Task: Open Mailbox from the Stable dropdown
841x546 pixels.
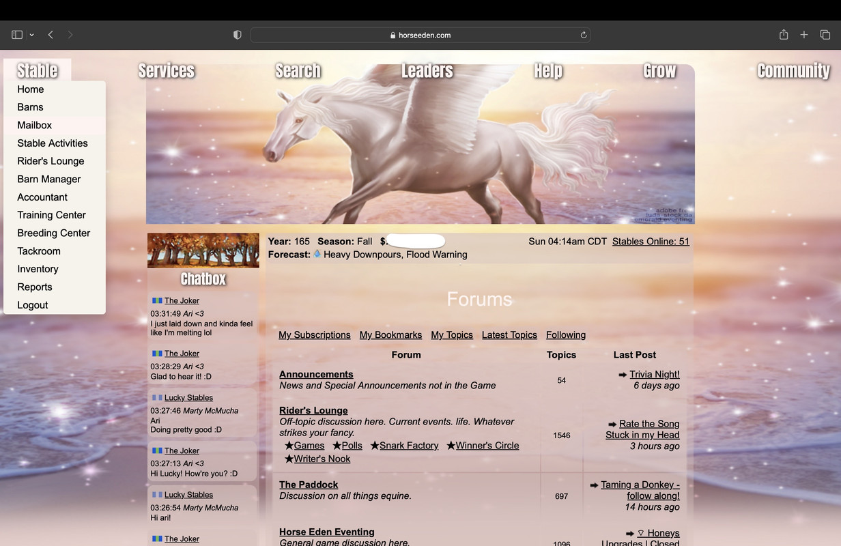Action: coord(55,125)
